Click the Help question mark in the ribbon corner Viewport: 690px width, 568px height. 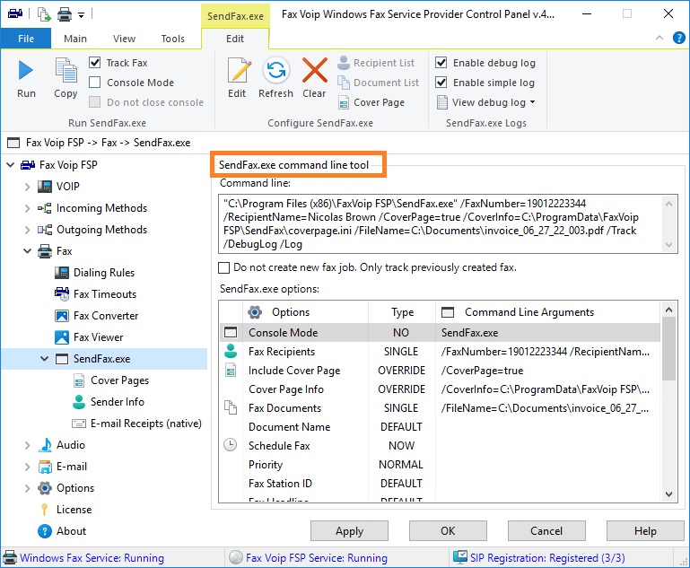coord(679,38)
